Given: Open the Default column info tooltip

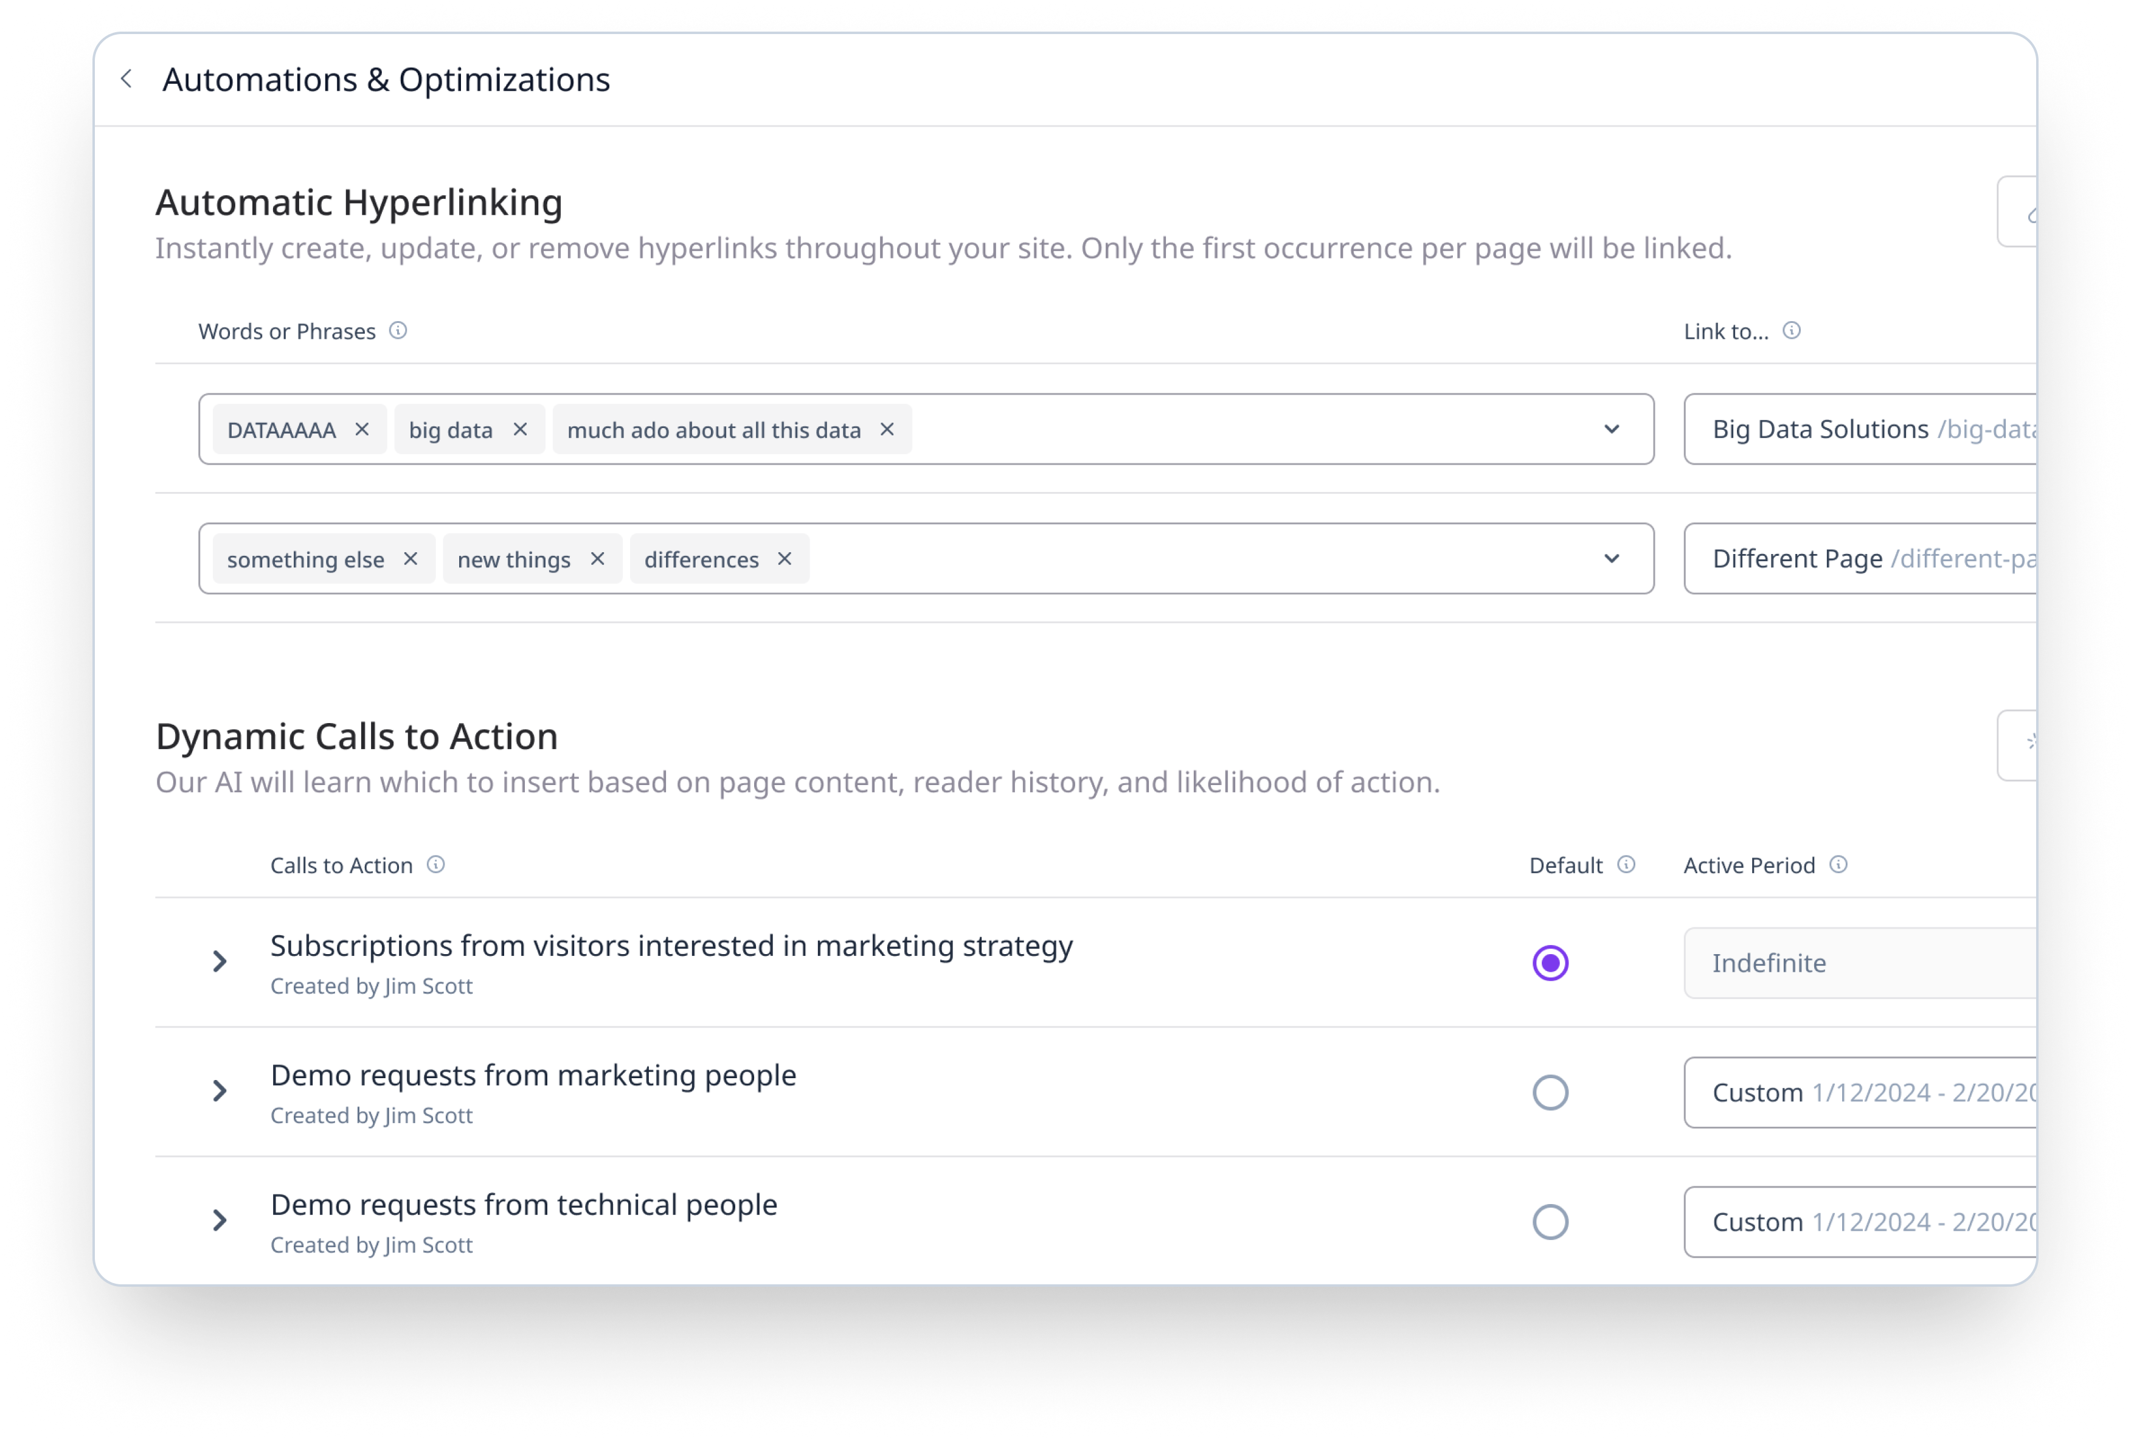Looking at the screenshot, I should pyautogui.click(x=1626, y=864).
